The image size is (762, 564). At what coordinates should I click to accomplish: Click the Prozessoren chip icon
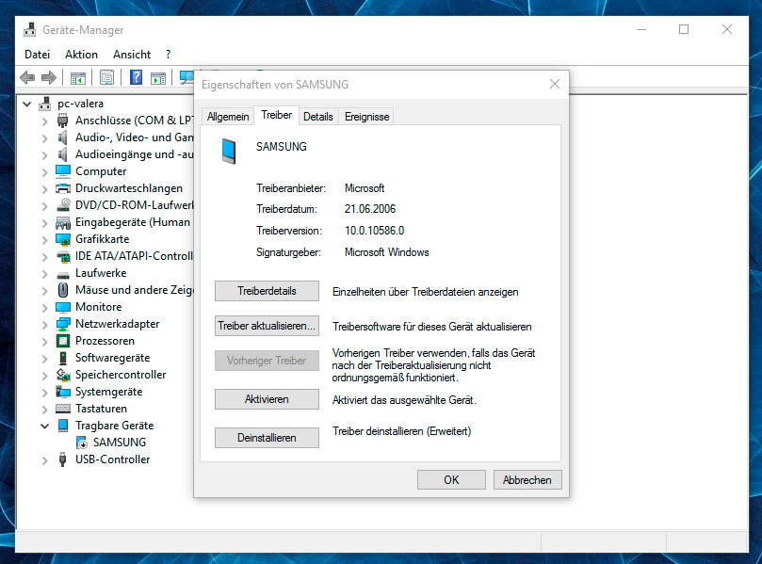pos(63,341)
